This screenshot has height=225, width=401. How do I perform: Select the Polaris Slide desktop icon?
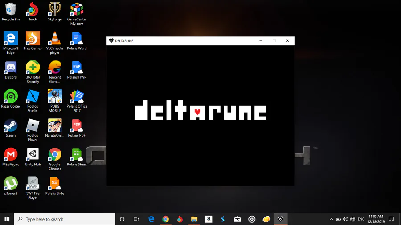[55, 186]
